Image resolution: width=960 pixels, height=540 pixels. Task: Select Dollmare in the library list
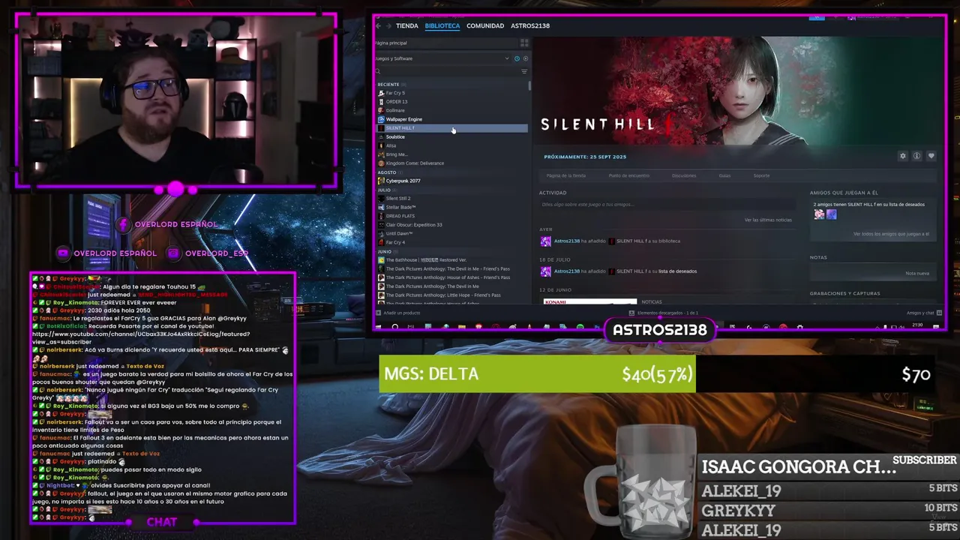(452, 110)
